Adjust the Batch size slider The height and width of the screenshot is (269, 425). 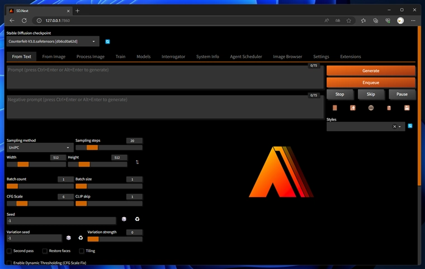(108, 186)
